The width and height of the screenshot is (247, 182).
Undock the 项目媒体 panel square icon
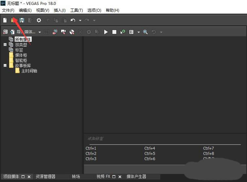[x=23, y=177]
